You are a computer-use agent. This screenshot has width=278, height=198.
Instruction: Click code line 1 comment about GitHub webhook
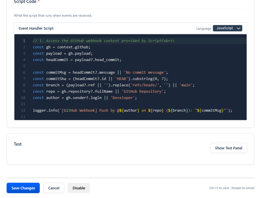tap(104, 41)
